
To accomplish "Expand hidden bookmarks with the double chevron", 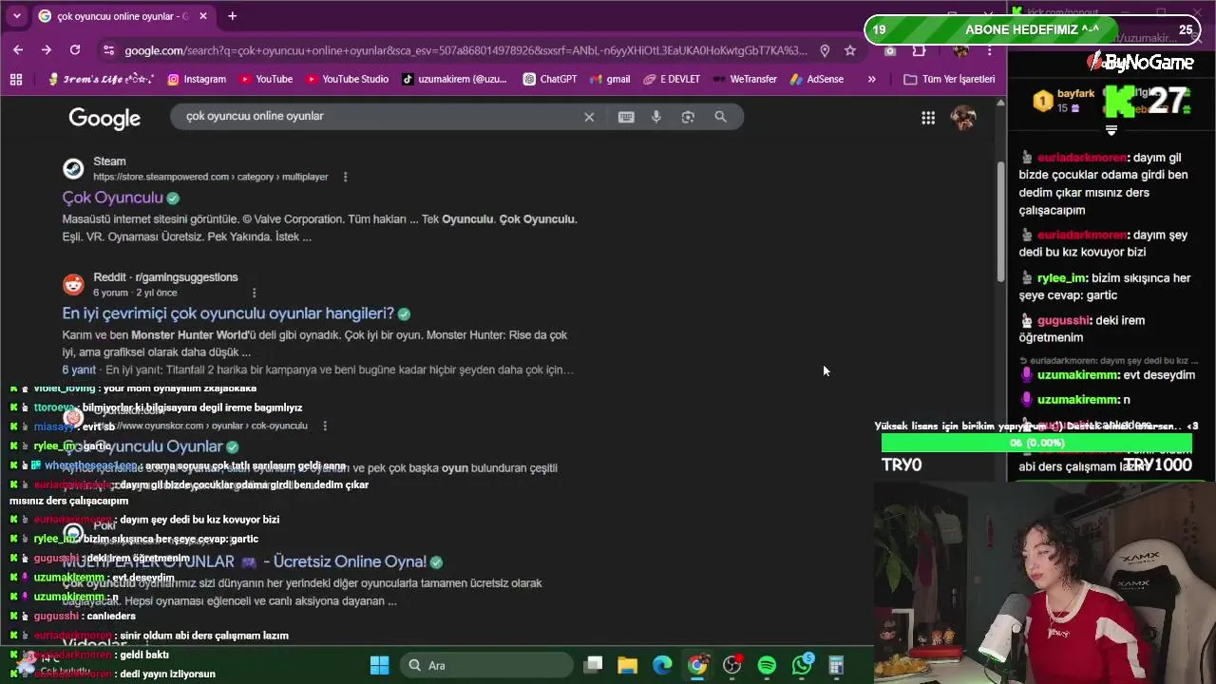I will (871, 79).
